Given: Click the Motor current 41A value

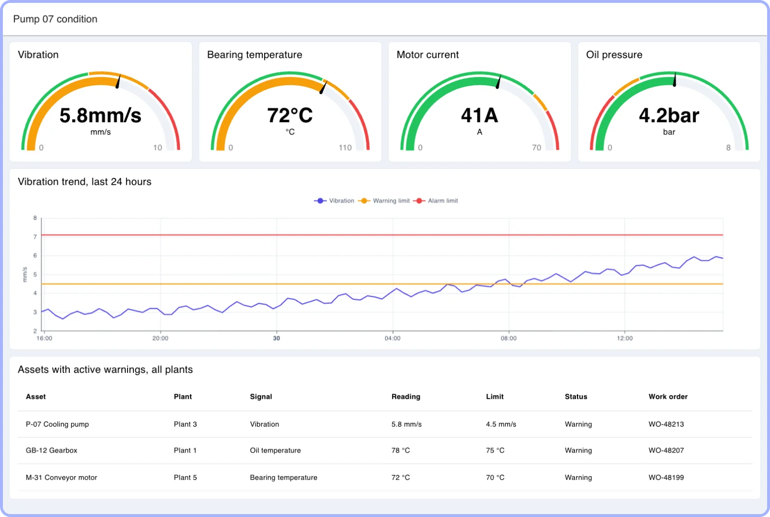Looking at the screenshot, I should [479, 115].
